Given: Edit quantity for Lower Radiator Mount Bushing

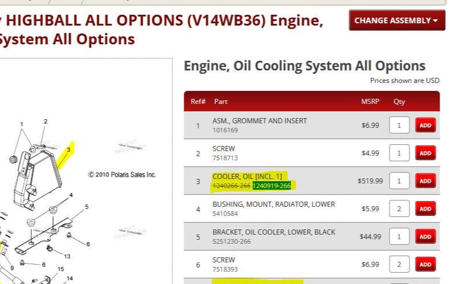Looking at the screenshot, I should pos(399,208).
